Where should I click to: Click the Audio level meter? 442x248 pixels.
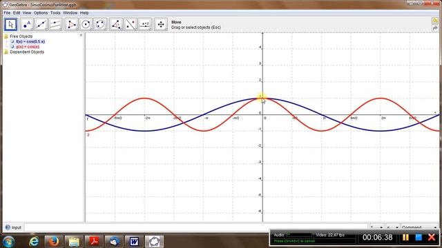tap(299, 235)
